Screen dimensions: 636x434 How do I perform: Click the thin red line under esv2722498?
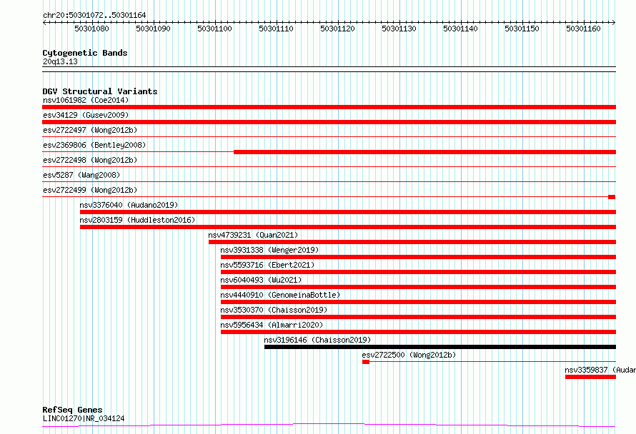tap(329, 167)
